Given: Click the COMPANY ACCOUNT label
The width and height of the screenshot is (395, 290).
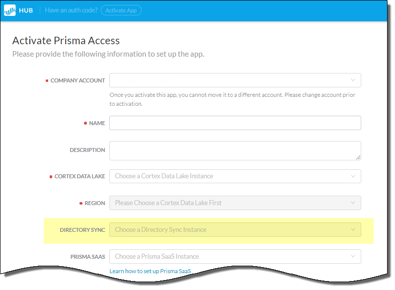Looking at the screenshot, I should (x=78, y=80).
